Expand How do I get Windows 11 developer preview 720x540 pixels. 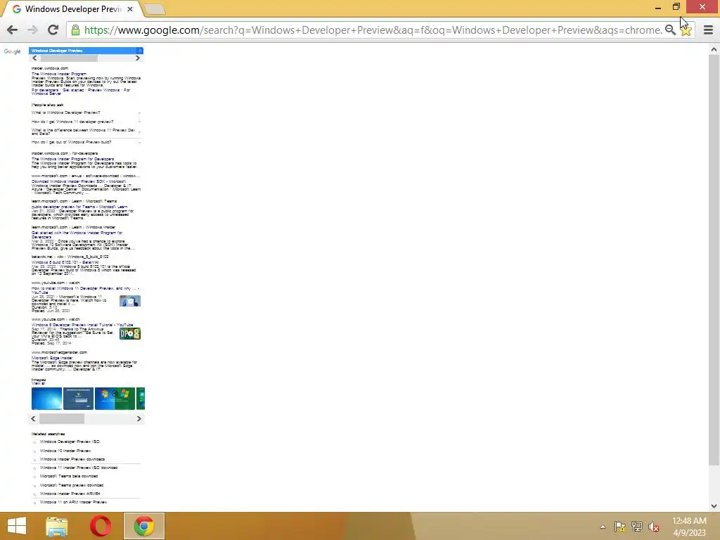86,122
